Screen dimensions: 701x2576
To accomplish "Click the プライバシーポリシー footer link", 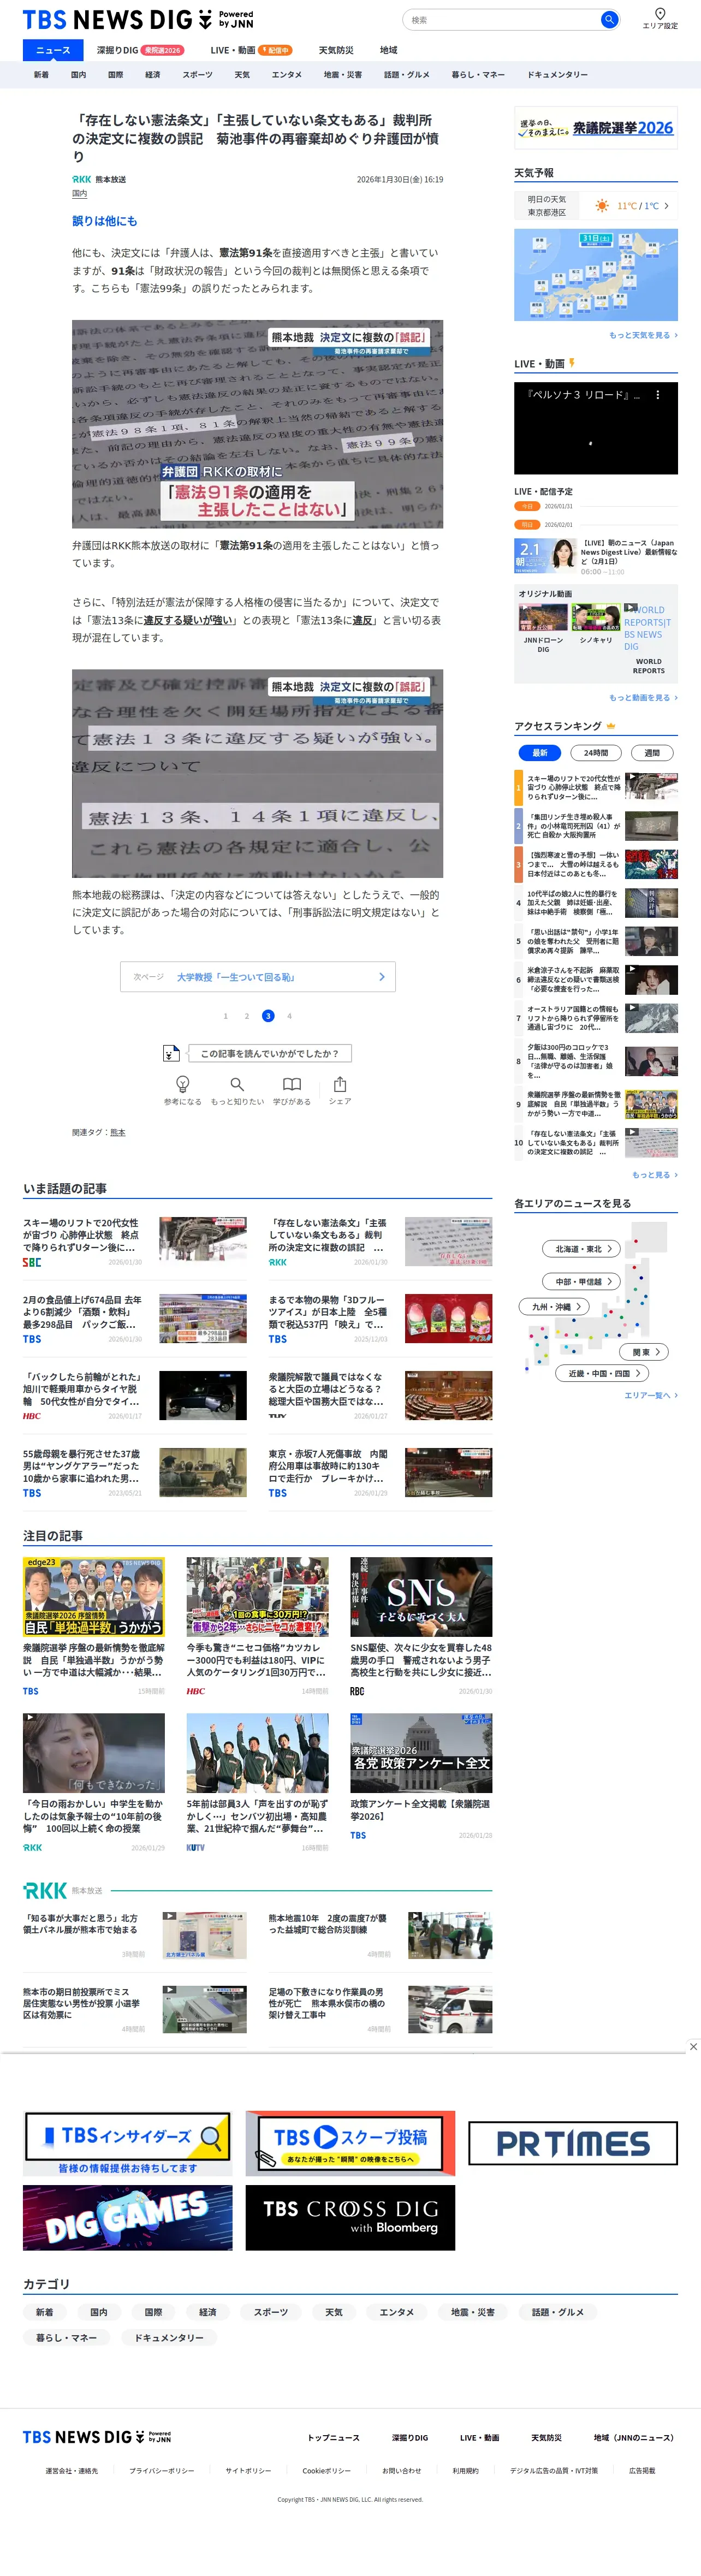I will point(162,2471).
